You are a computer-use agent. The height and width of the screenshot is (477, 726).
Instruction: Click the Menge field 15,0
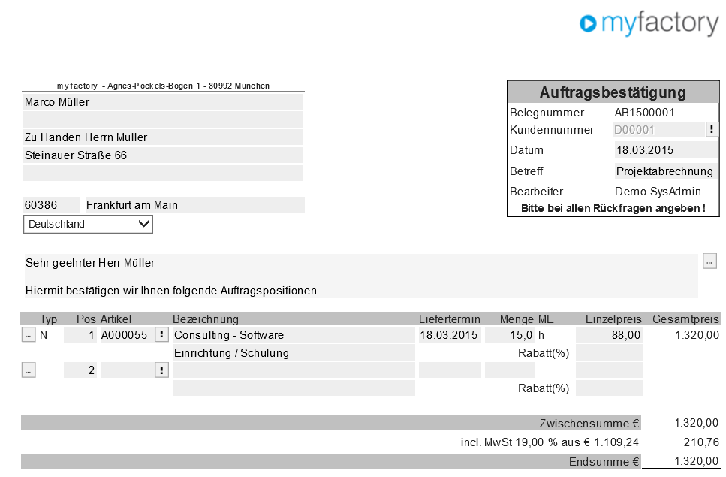[509, 334]
